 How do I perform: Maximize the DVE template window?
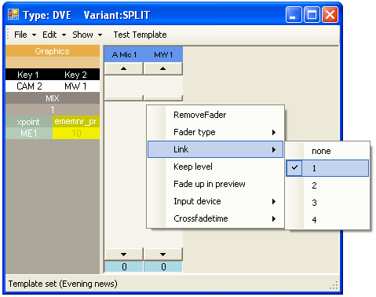point(312,15)
